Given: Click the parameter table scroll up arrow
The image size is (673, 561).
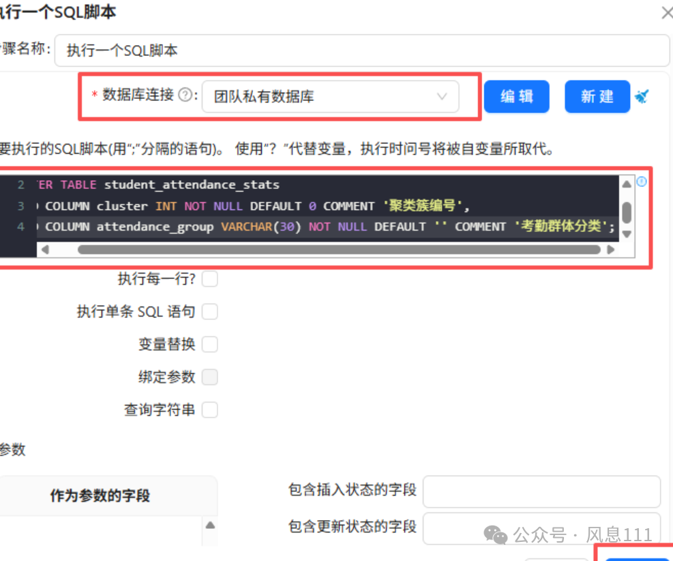Looking at the screenshot, I should click(x=210, y=526).
